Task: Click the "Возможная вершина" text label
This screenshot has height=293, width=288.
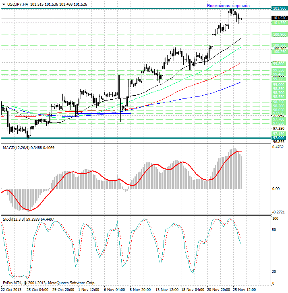Action: [228, 6]
